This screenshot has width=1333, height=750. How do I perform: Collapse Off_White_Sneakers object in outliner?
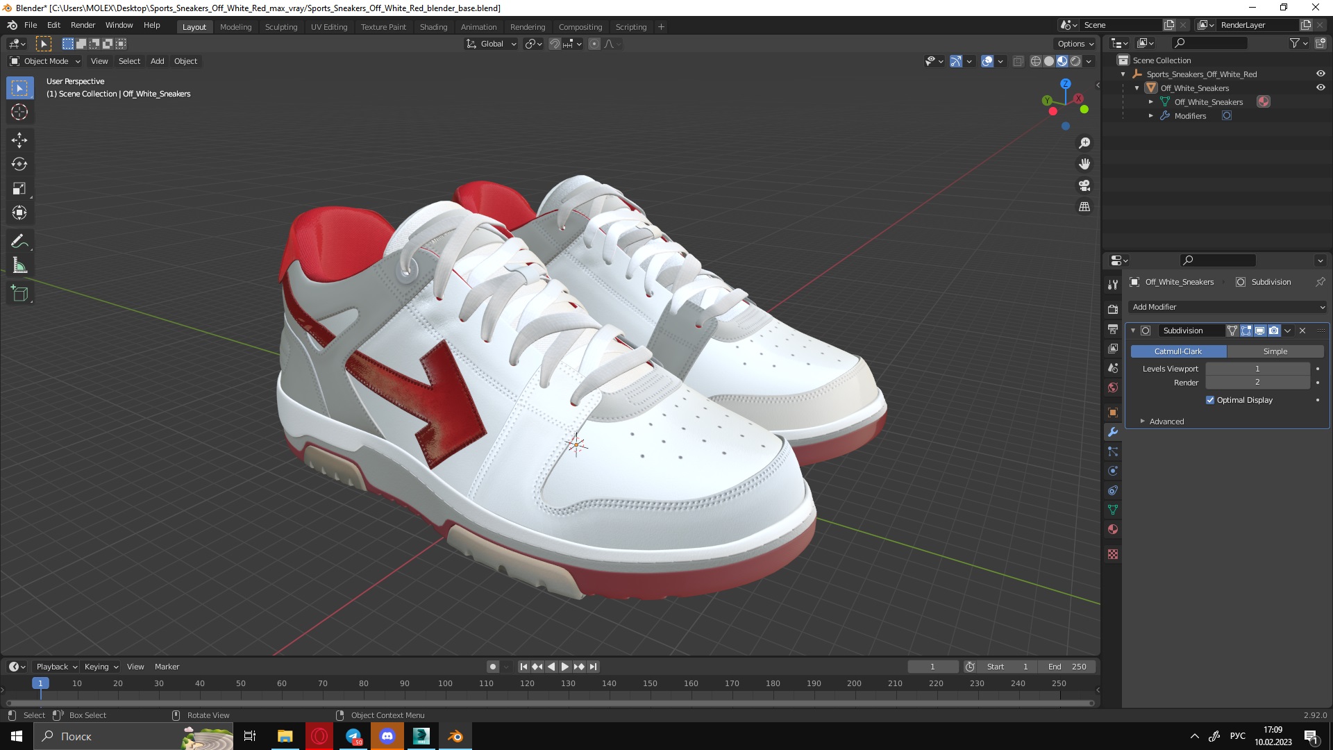1137,88
